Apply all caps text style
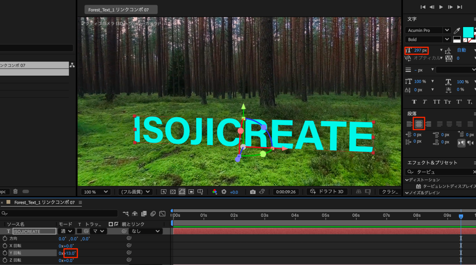The image size is (476, 265). pyautogui.click(x=436, y=102)
